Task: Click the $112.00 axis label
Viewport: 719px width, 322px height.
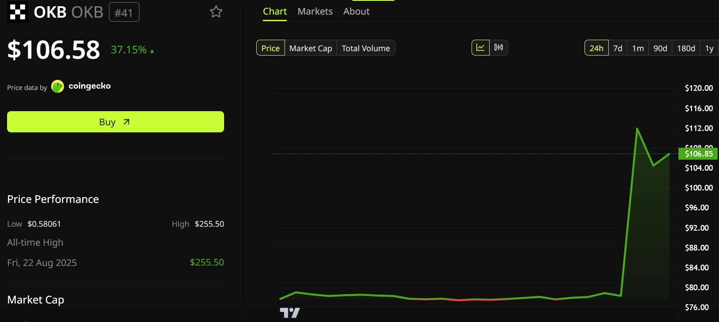Action: point(699,128)
